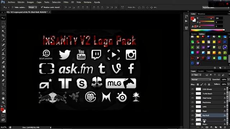Create new group folder icon in Layers panel
The height and width of the screenshot is (129, 230).
(216, 128)
